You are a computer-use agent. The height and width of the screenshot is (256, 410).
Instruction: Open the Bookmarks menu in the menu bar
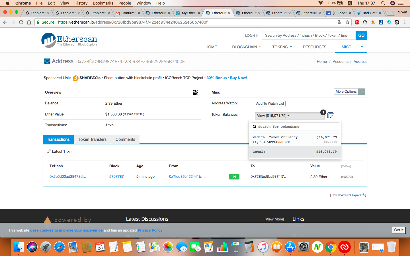pyautogui.click(x=103, y=3)
